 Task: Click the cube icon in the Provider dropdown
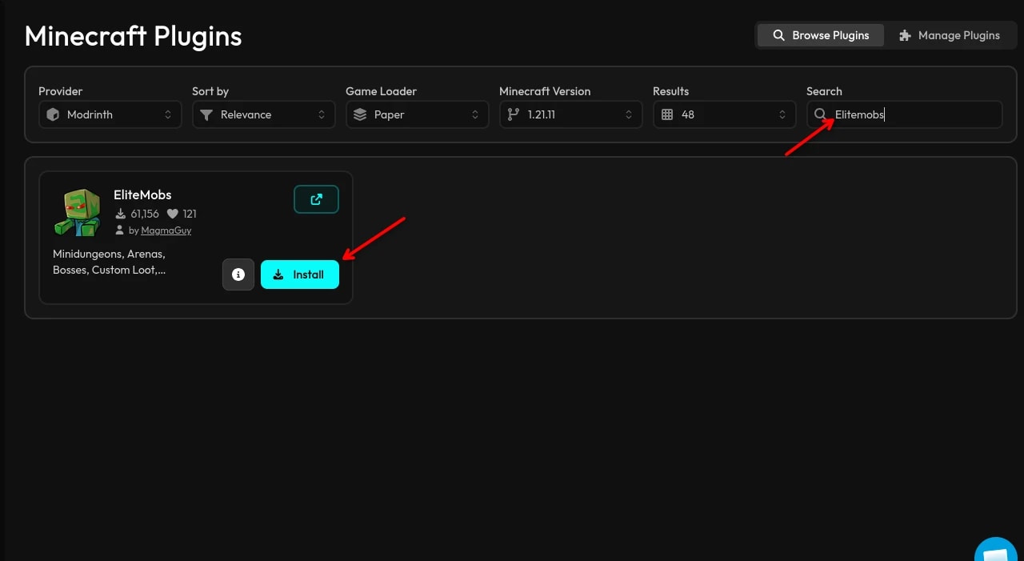53,114
